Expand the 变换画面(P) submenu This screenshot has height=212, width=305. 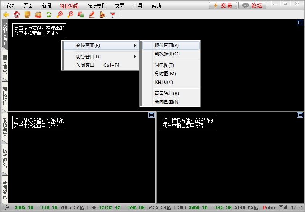102,45
